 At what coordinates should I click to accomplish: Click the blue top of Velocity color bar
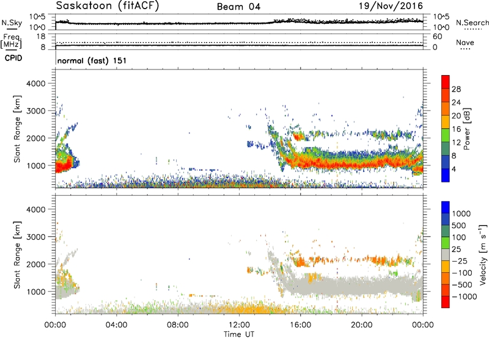click(x=446, y=207)
